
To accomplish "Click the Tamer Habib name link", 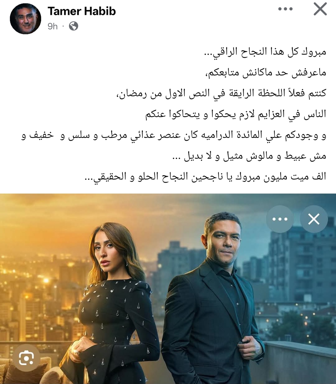I will tap(82, 11).
